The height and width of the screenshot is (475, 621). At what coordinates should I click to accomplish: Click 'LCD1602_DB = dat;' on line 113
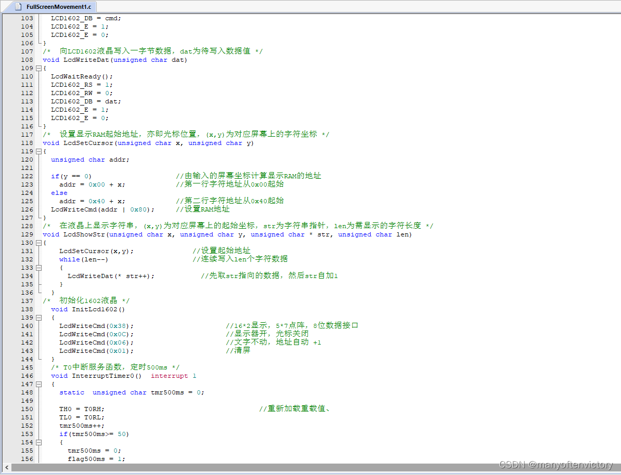click(x=86, y=101)
